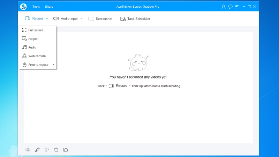279x157 pixels.
Task: Select Audio recording option
Action: coord(32,47)
